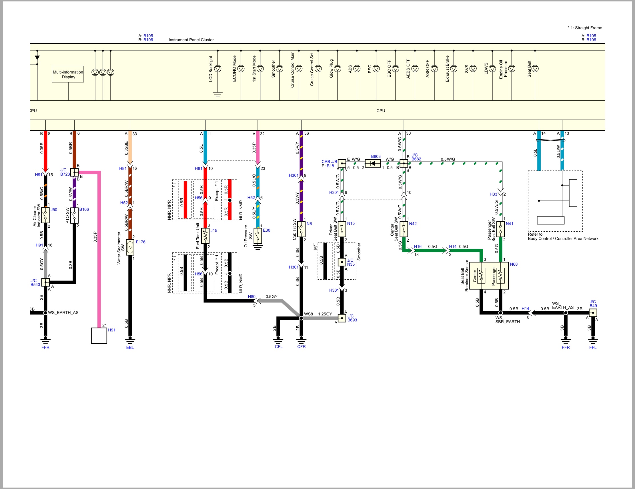Image resolution: width=635 pixels, height=489 pixels.
Task: Click the Oil Pressure SW switch symbol
Action: [x=258, y=236]
